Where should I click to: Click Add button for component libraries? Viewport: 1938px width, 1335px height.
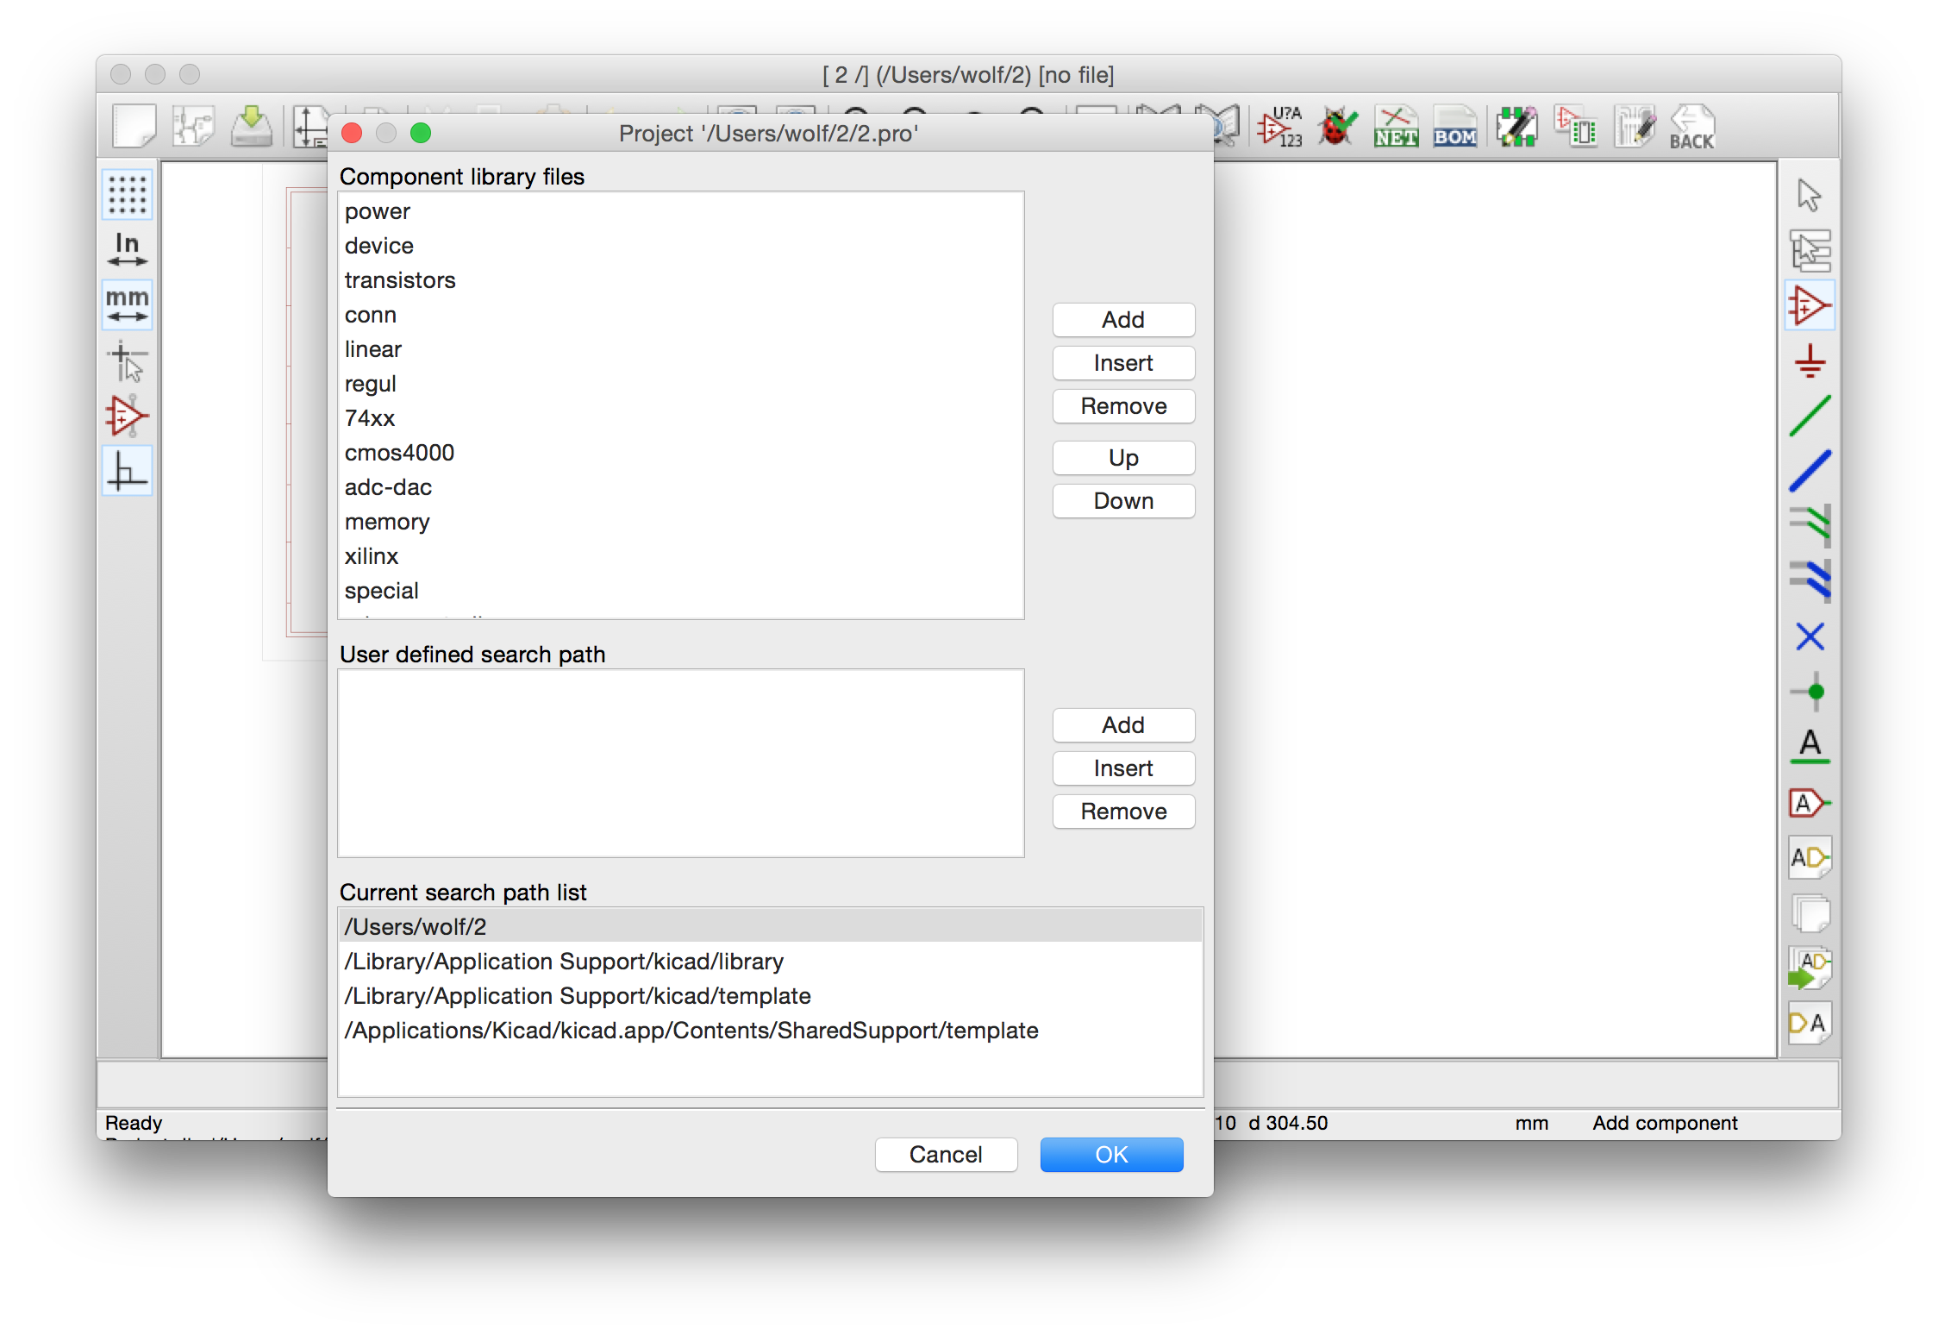pyautogui.click(x=1123, y=320)
